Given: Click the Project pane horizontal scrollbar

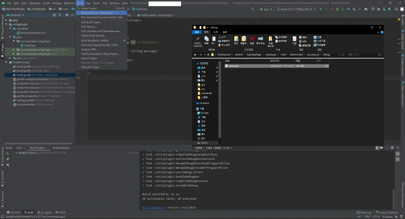Looking at the screenshot, I should 38,144.
